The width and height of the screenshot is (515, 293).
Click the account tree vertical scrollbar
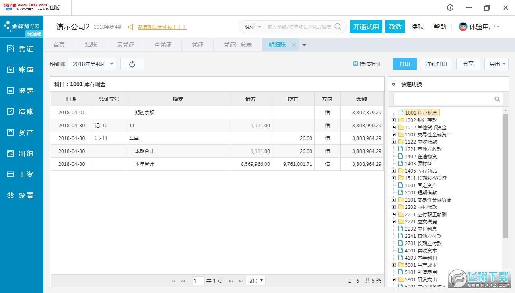click(506, 175)
